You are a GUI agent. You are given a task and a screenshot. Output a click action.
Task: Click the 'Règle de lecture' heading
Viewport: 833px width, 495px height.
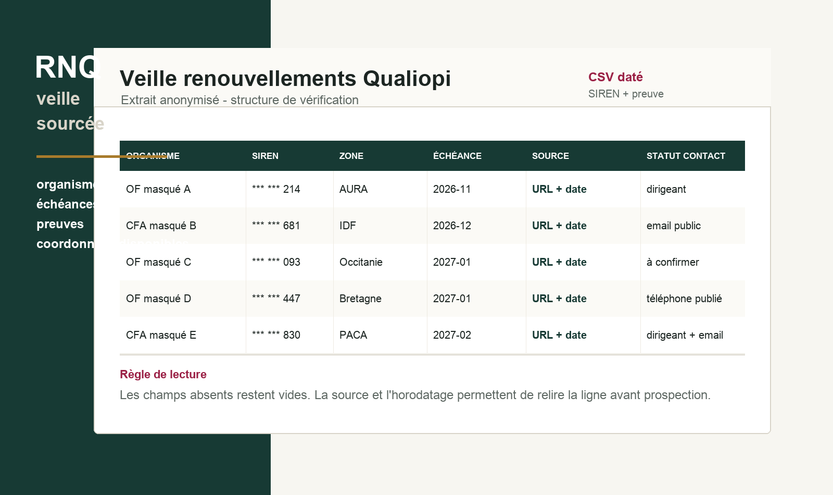(163, 375)
